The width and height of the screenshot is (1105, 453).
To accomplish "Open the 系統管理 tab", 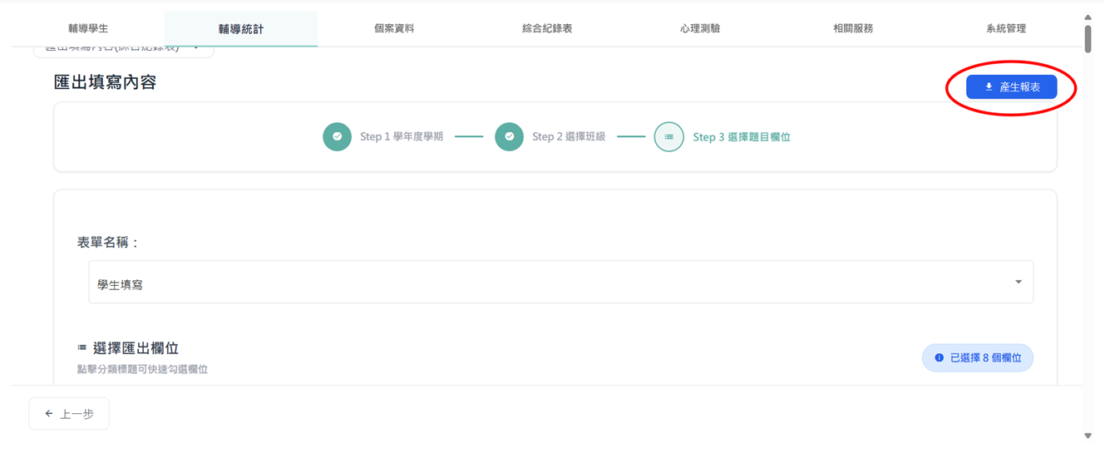I will pos(1006,28).
